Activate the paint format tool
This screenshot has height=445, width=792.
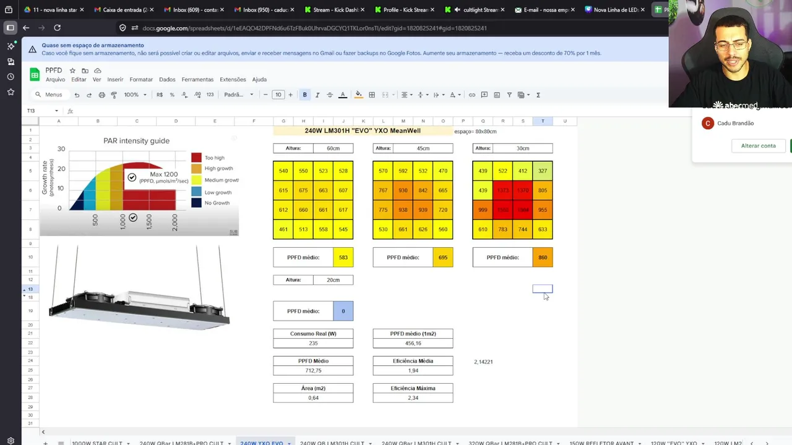pyautogui.click(x=114, y=95)
